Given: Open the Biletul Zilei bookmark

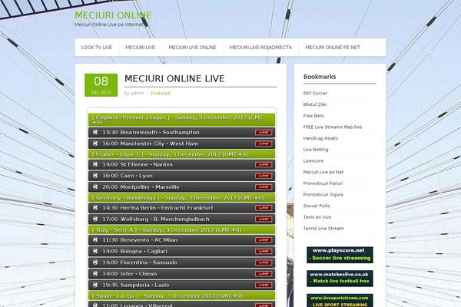Looking at the screenshot, I should tap(315, 104).
